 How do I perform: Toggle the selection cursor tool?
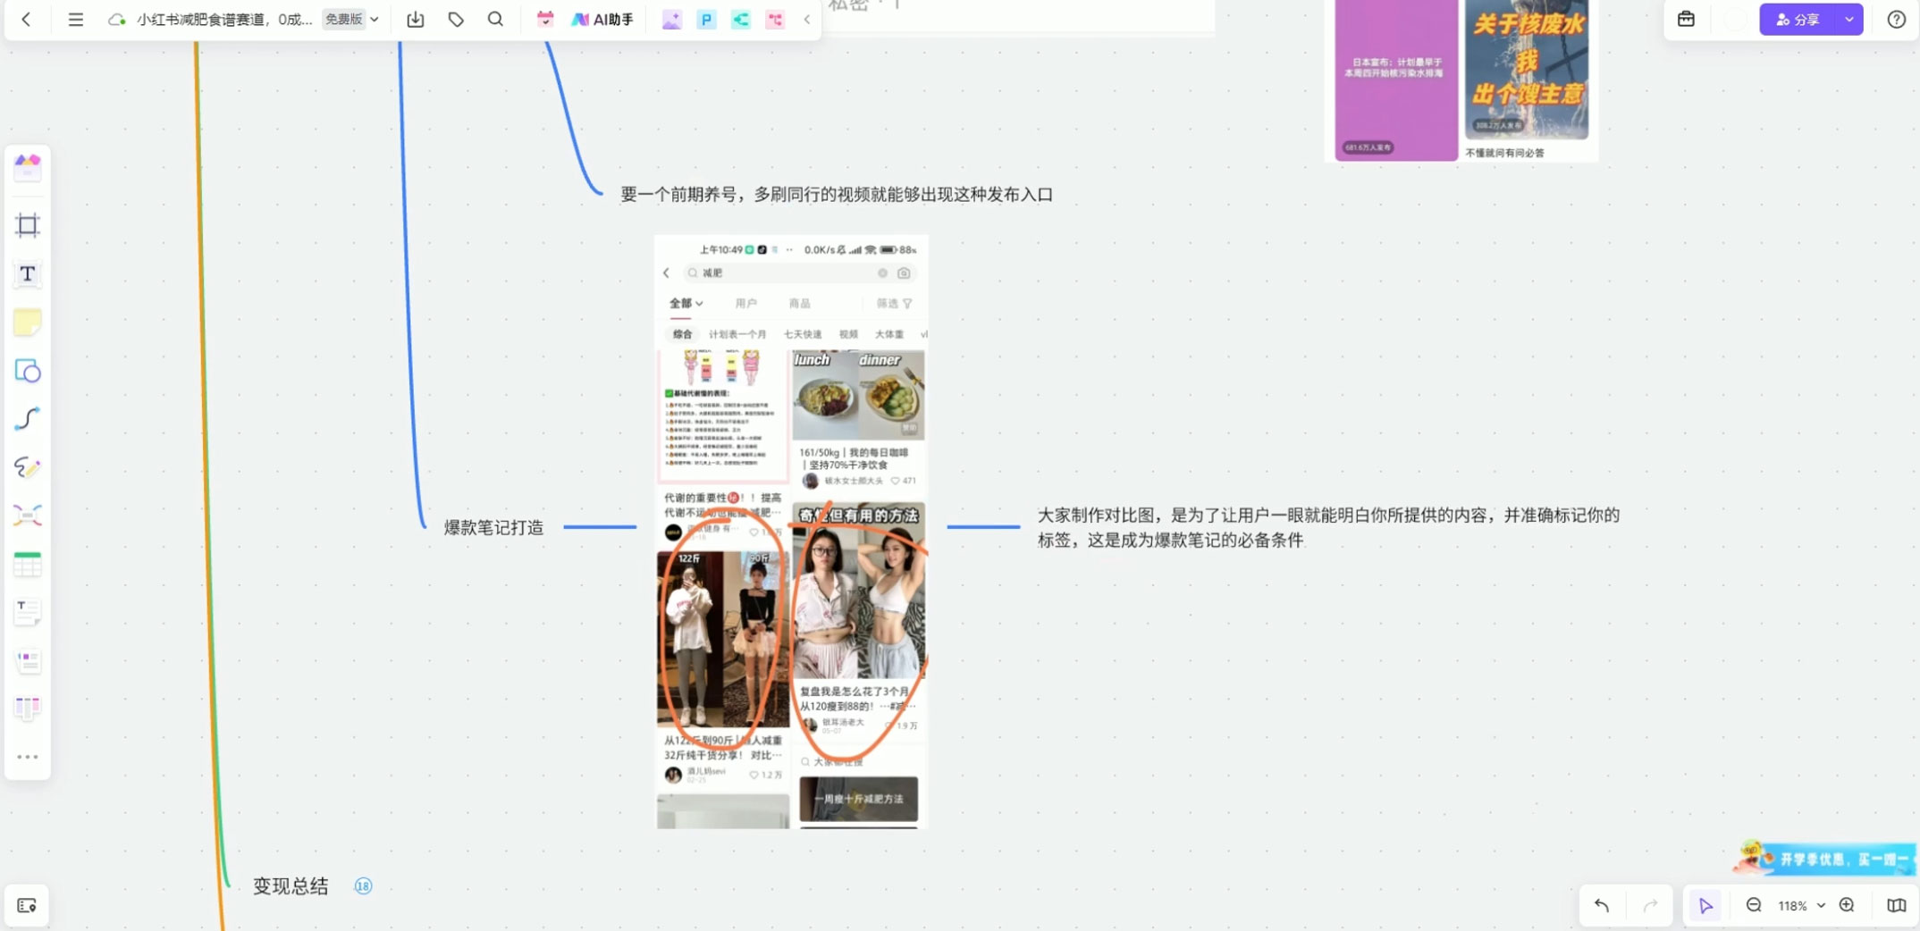[1705, 905]
